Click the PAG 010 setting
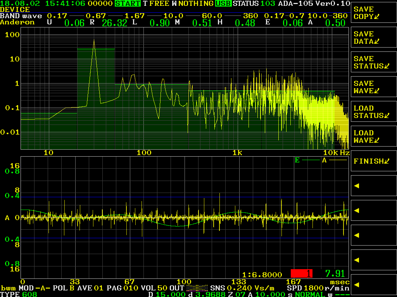Screen dimensions: 397x297 pyautogui.click(x=123, y=288)
